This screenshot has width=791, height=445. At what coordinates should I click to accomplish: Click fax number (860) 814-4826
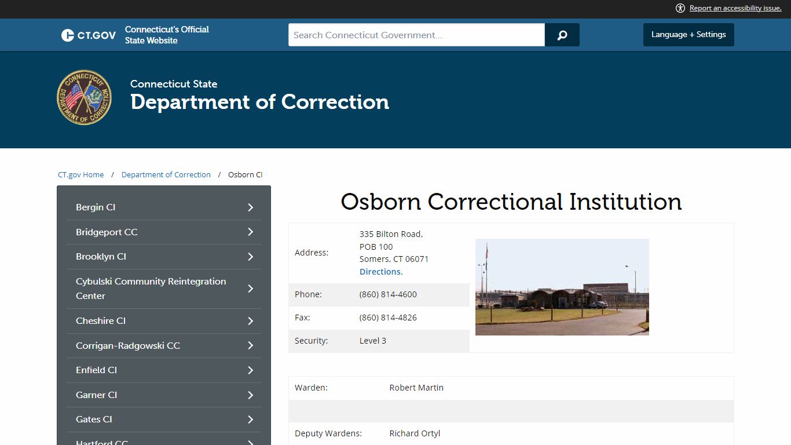[x=388, y=318]
